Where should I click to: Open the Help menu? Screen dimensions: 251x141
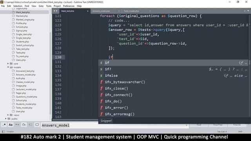pos(79,6)
